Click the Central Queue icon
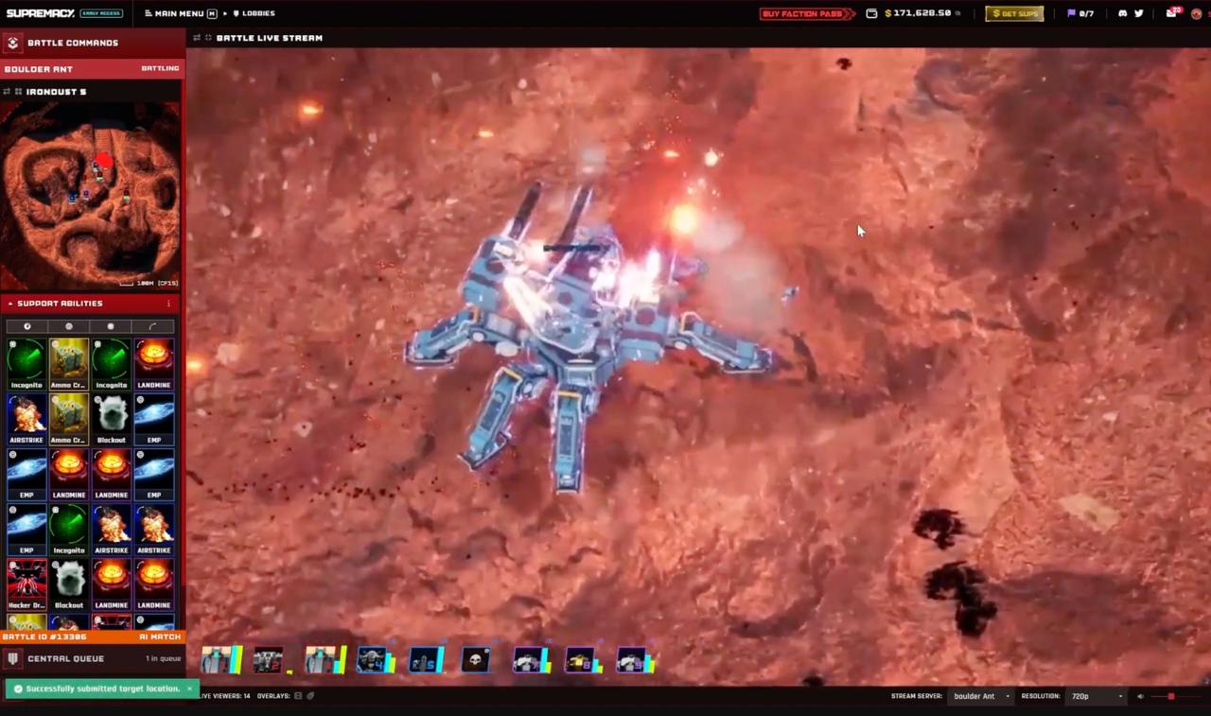 coord(13,658)
